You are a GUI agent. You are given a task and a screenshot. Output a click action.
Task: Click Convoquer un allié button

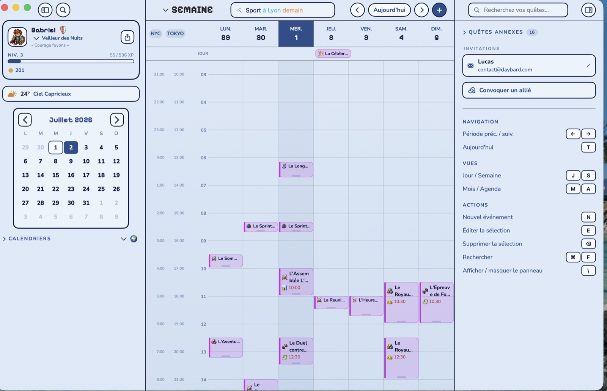pos(529,90)
